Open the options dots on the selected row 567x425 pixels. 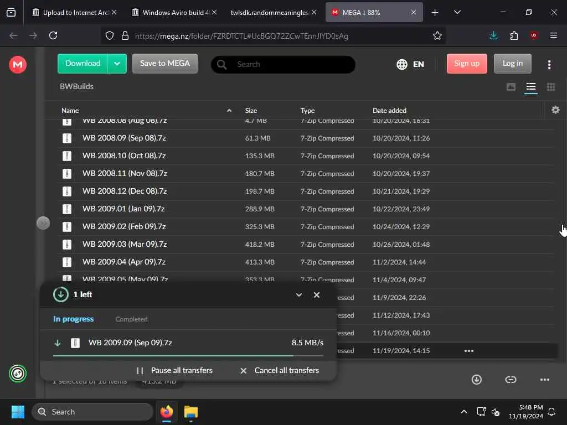468,351
